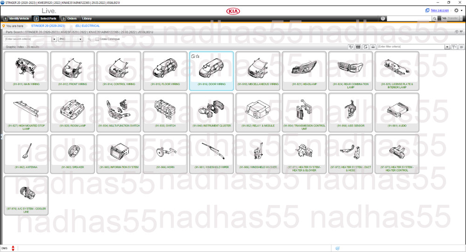Click the (EL) ELECTRICAL breadcrumb
Screen dimensions: 466x252
click(88, 26)
